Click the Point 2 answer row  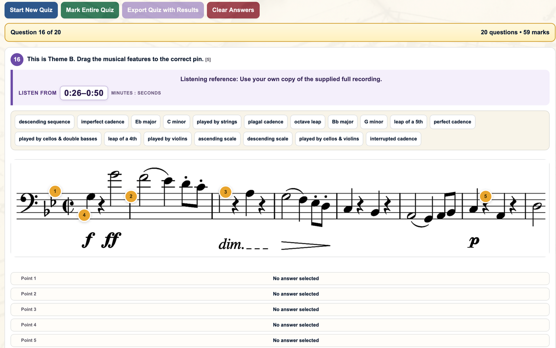coord(280,294)
